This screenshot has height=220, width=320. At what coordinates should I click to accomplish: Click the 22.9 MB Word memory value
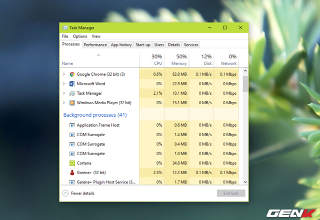[179, 84]
